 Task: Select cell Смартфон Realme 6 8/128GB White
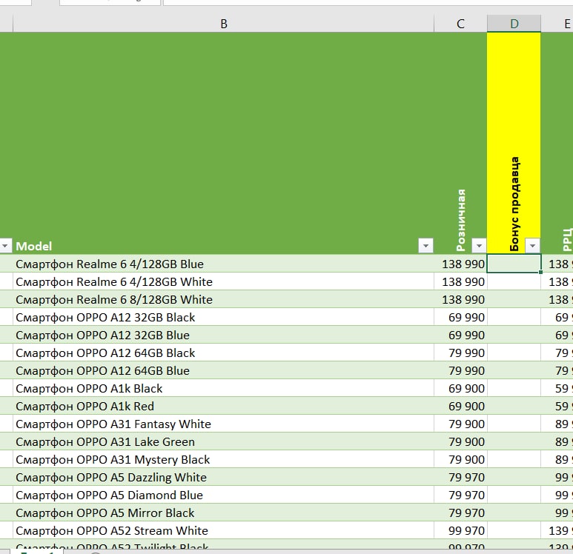click(x=223, y=299)
